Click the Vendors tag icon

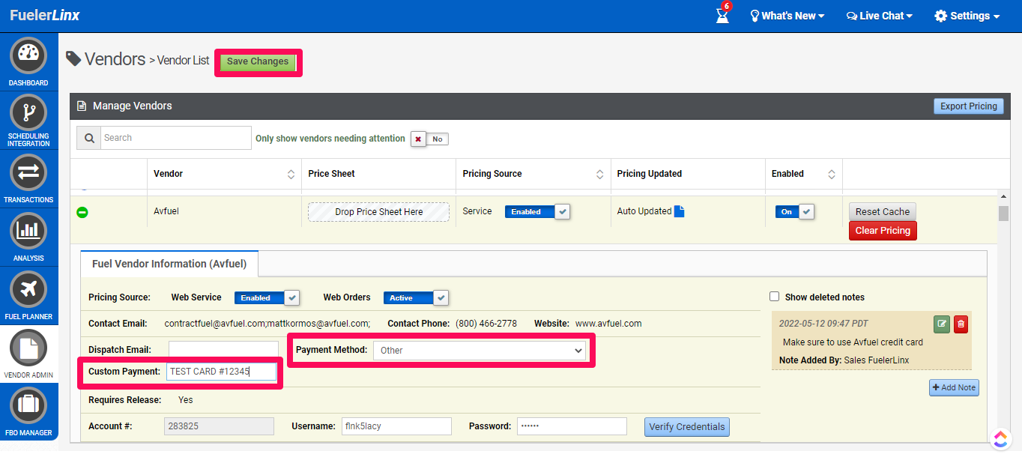73,58
